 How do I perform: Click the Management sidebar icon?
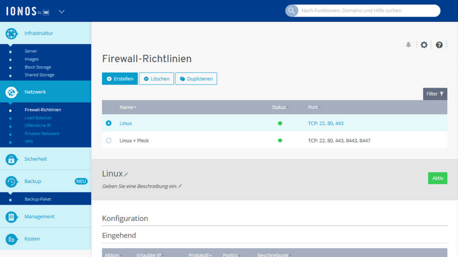(x=12, y=217)
